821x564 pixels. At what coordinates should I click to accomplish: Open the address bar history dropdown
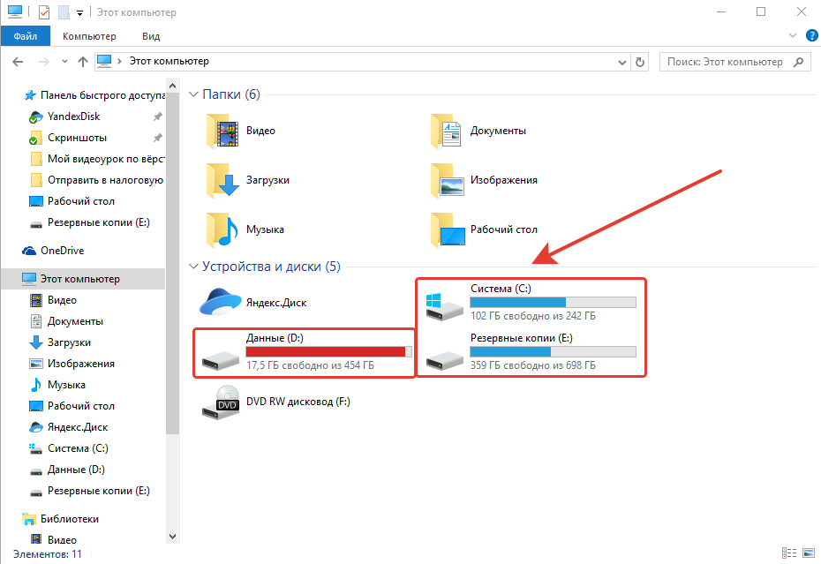[621, 62]
